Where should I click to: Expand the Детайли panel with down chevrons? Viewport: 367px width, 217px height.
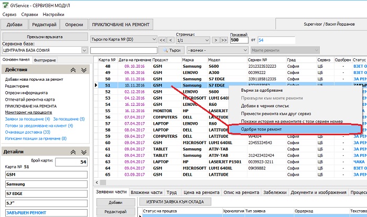[x=84, y=152]
